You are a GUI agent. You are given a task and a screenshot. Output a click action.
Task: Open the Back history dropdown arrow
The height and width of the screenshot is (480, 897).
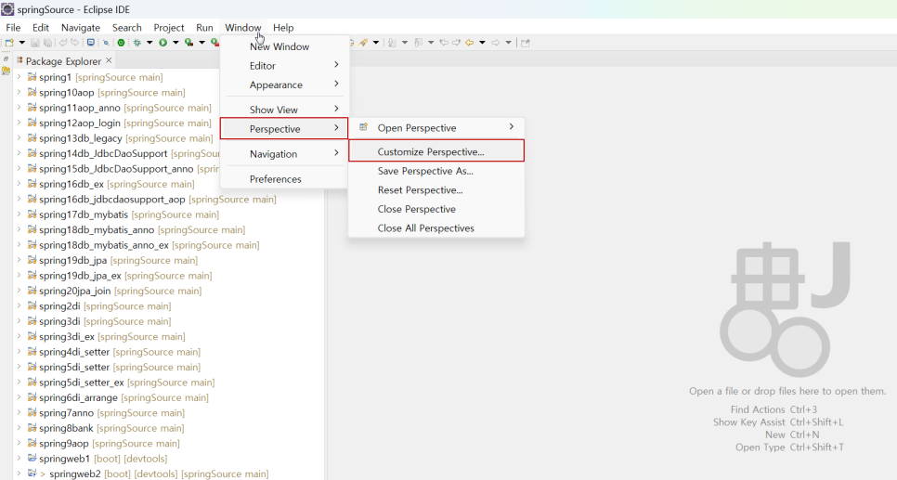tap(482, 43)
